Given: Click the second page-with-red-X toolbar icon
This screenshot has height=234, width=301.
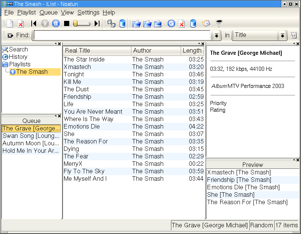Looking at the screenshot, I should click(181, 23).
